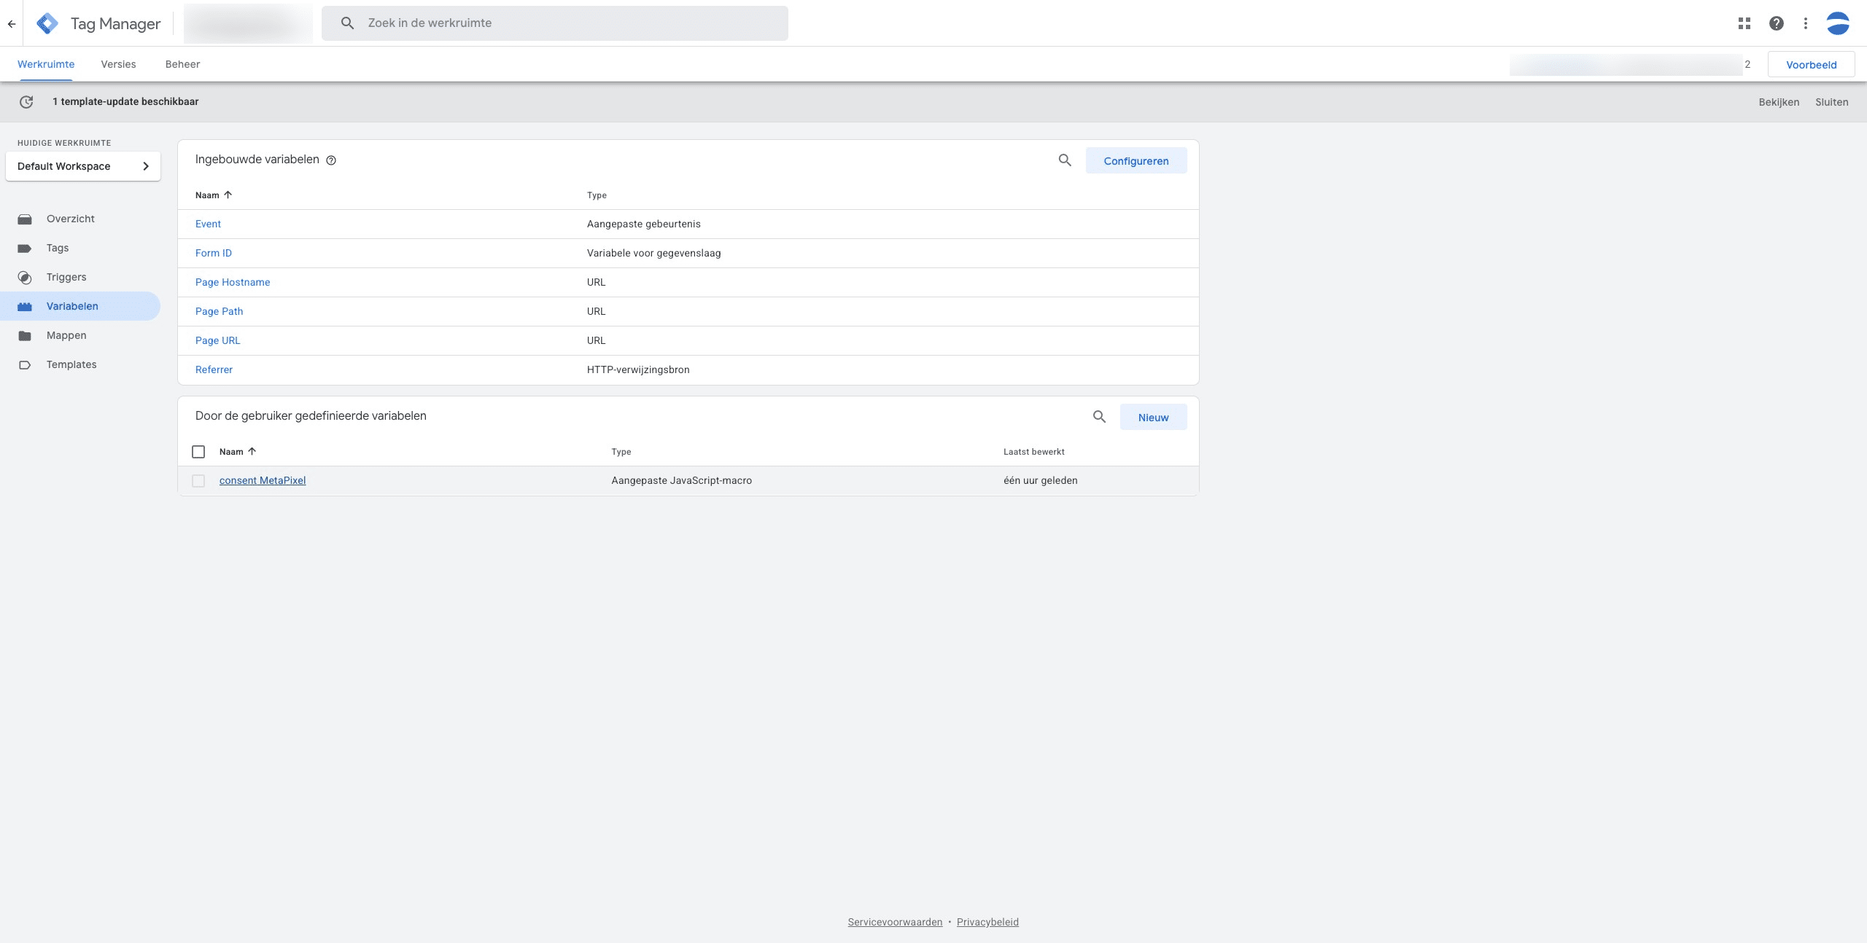Click the back arrow beside Tag Manager logo
1867x943 pixels.
tap(12, 23)
